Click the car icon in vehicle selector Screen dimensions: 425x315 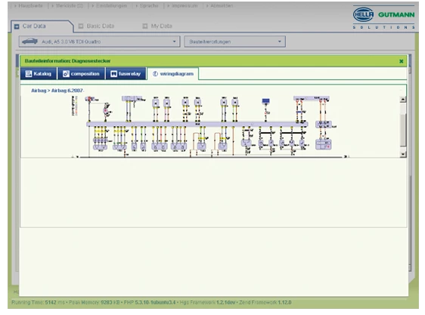[x=29, y=42]
